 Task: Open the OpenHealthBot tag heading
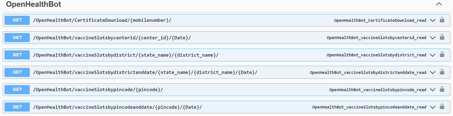pyautogui.click(x=34, y=4)
